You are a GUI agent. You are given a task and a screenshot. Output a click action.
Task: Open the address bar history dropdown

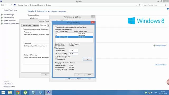(137, 5)
